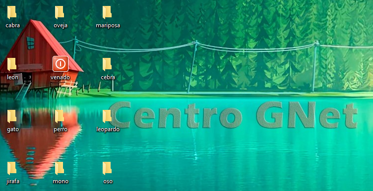Screen dimensions: 373x191
Task: Select the mariposa folder
Action: [107, 12]
